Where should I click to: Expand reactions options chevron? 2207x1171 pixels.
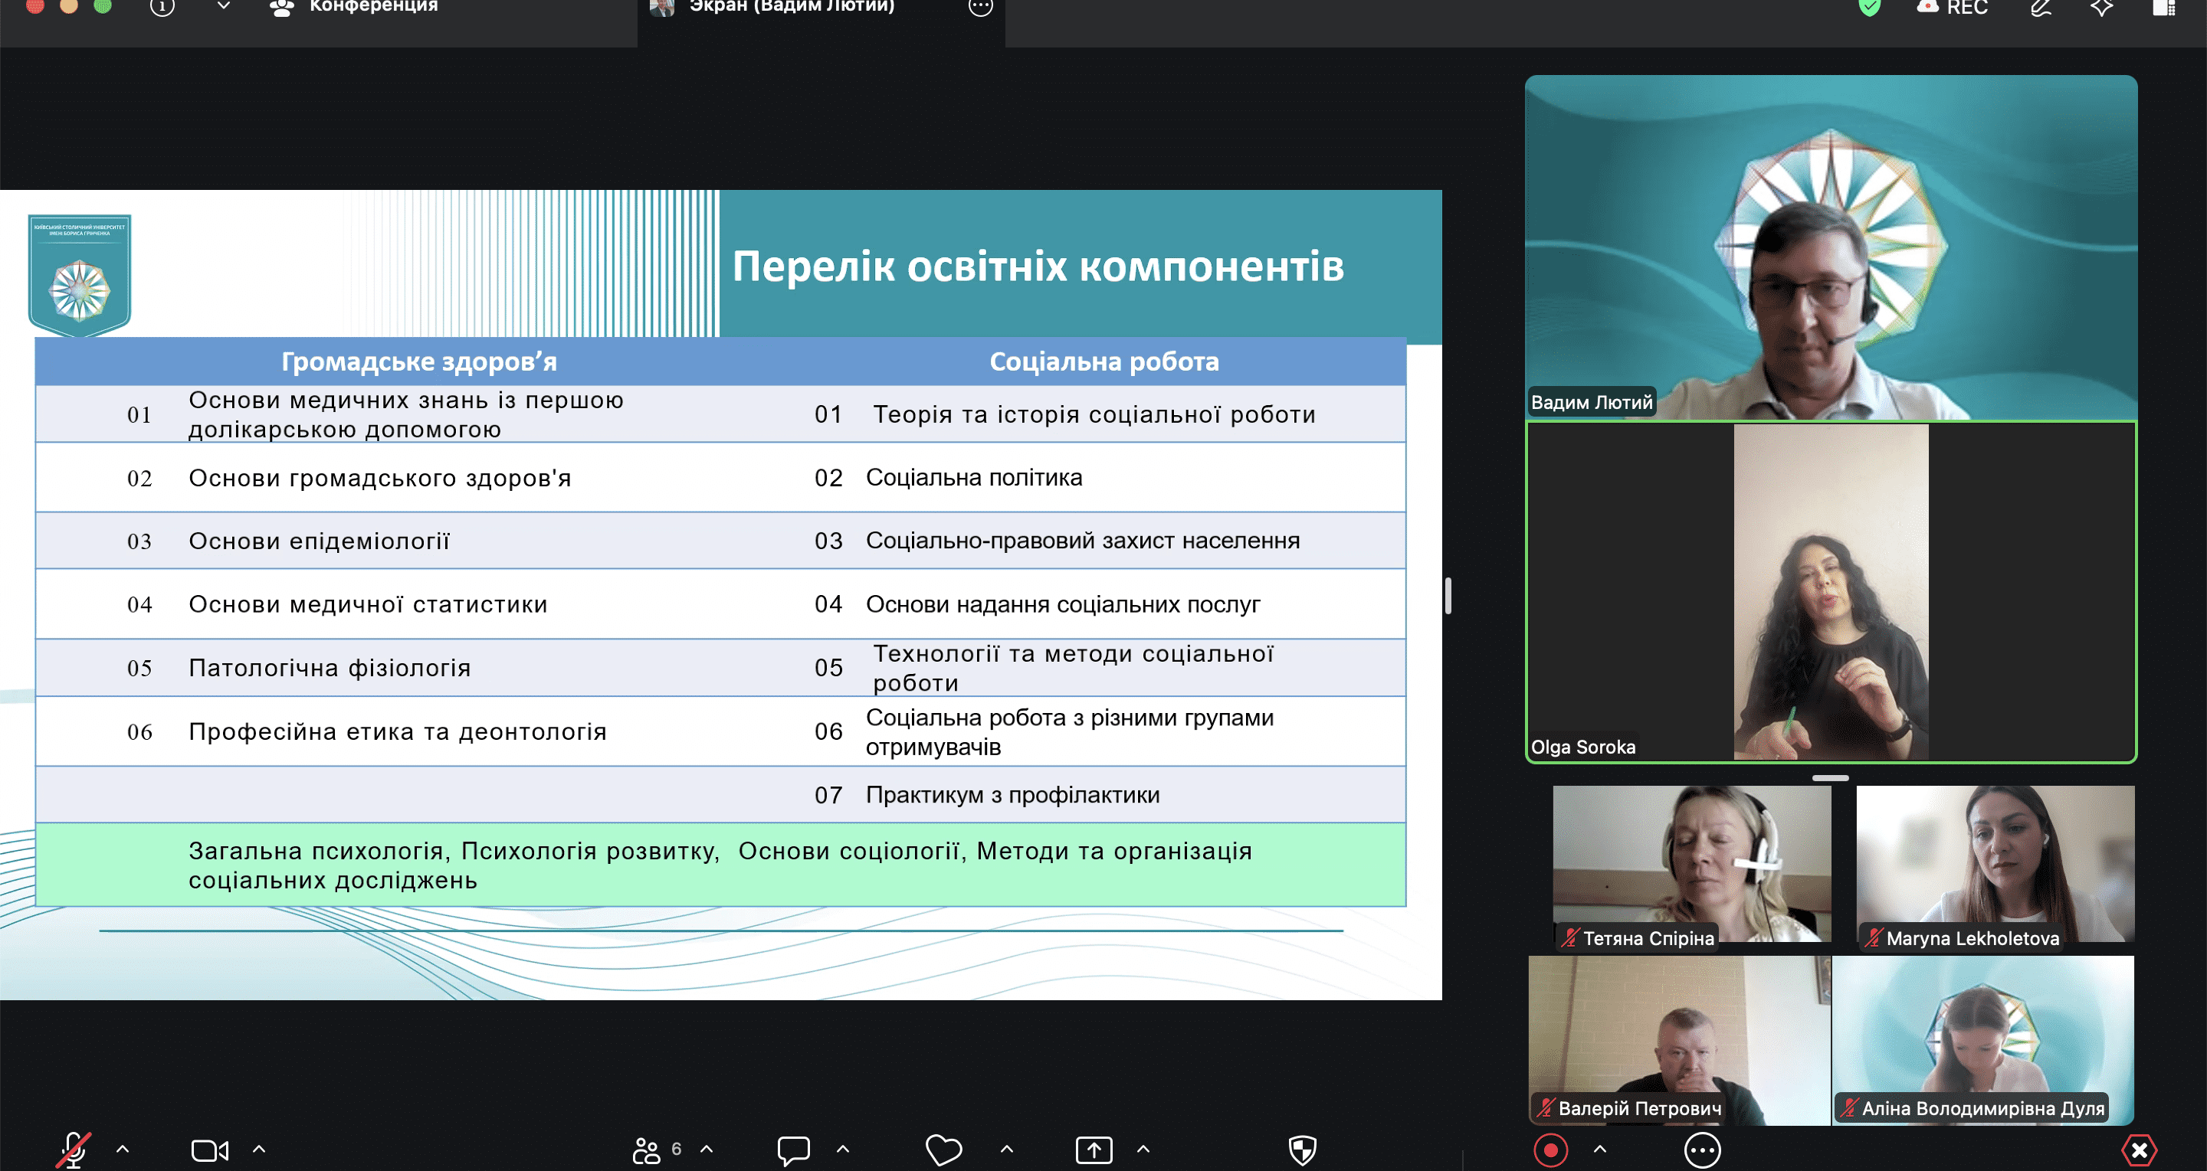pos(1007,1150)
